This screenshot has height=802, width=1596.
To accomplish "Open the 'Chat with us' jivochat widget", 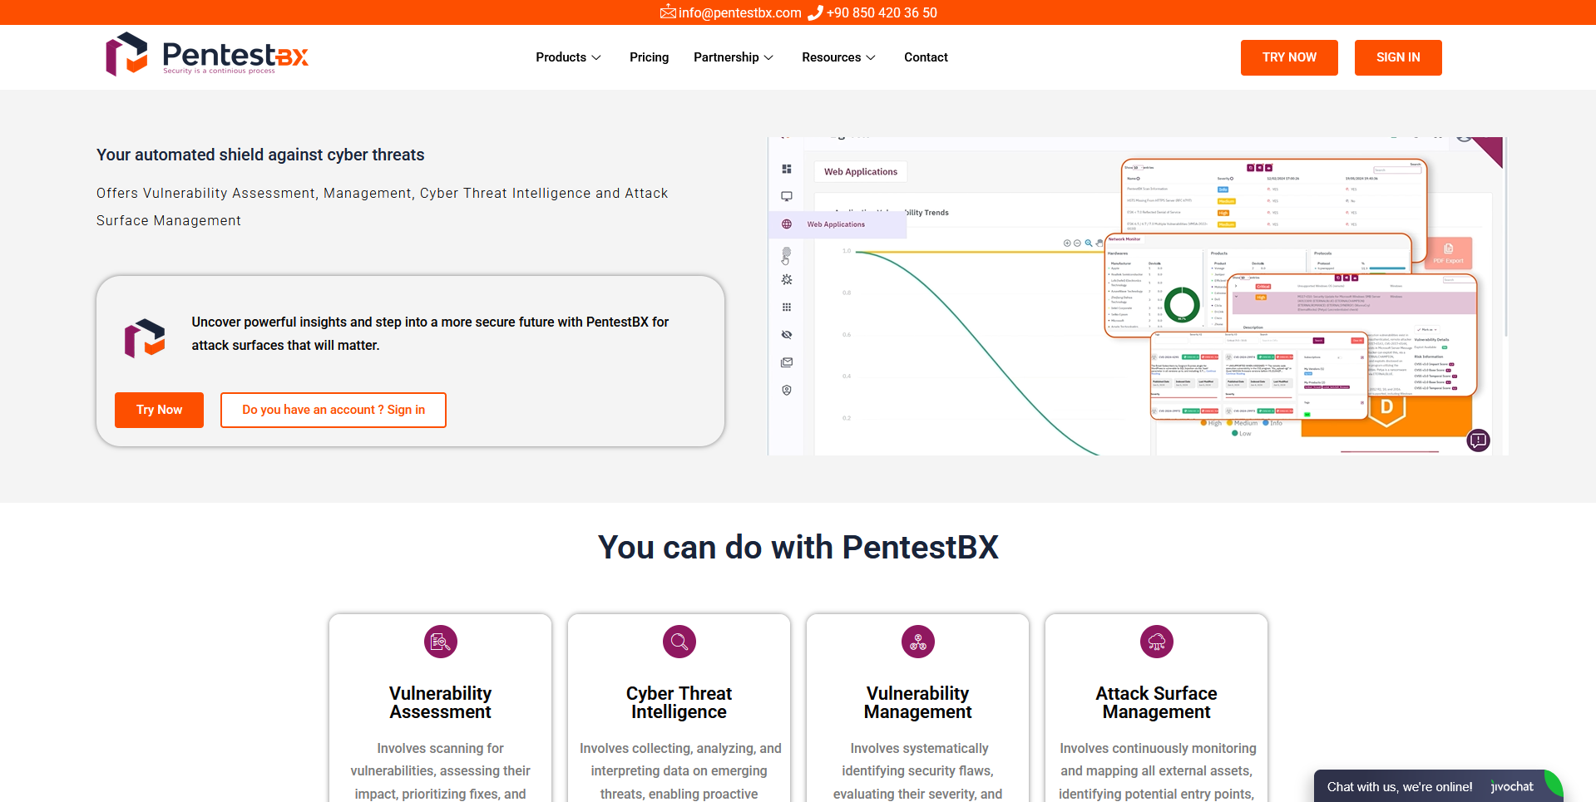I will pyautogui.click(x=1430, y=786).
